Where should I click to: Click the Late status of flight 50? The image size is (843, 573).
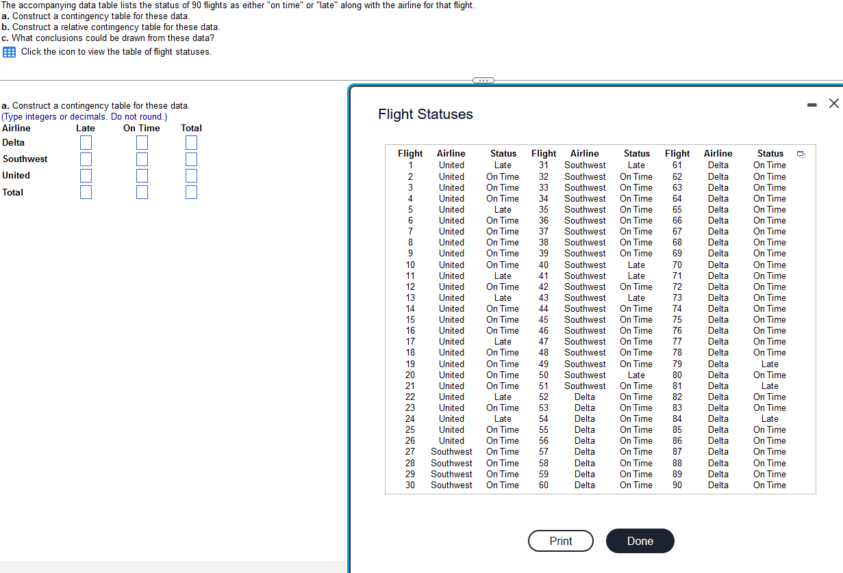coord(636,375)
